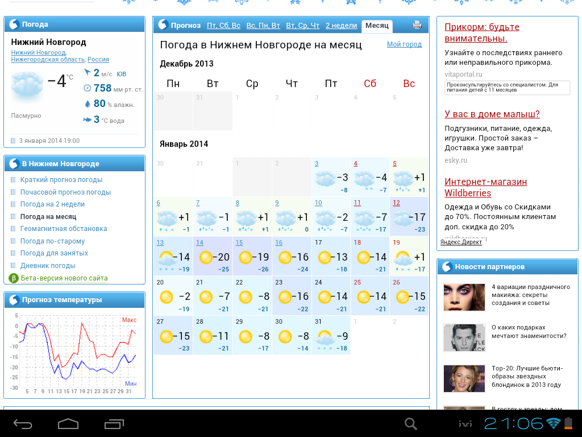582x437 pixels.
Task: Click the Gismeteo logo in Прогноз header
Action: (163, 25)
